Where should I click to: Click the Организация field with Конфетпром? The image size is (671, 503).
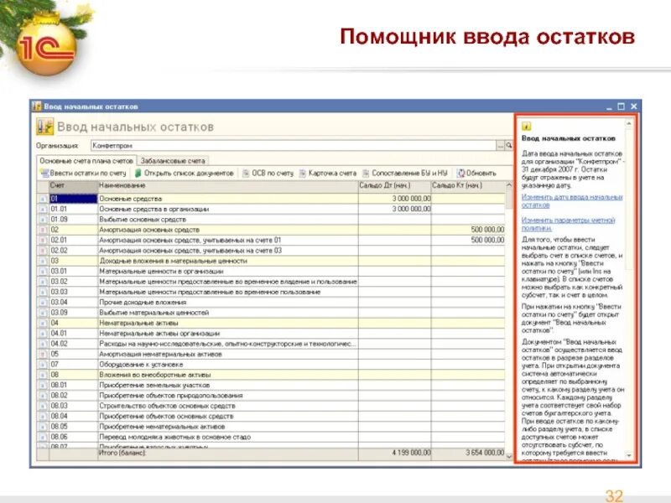pyautogui.click(x=293, y=145)
